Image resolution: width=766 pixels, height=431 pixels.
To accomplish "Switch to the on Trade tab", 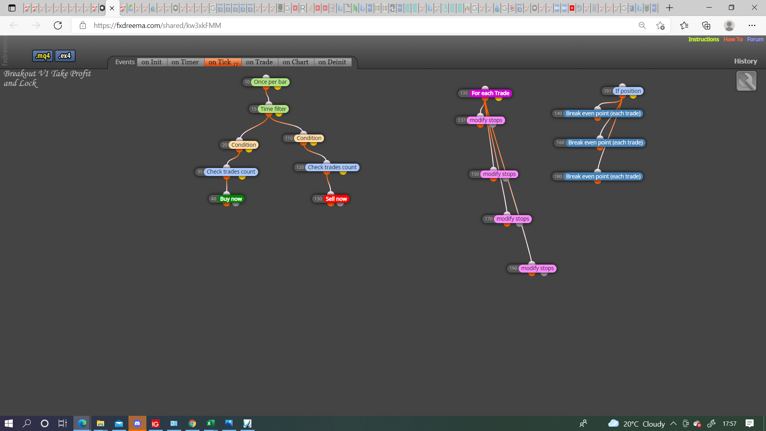I will 259,62.
